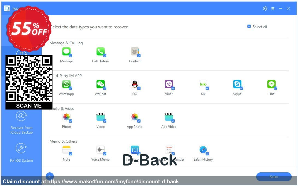The width and height of the screenshot is (298, 186).
Task: Click the 'Safari History' label
Action: point(203,160)
